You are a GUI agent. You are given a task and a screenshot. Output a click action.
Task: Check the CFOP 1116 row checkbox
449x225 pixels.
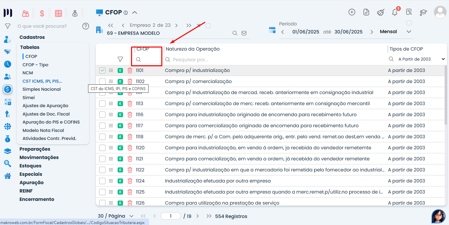coord(103,115)
